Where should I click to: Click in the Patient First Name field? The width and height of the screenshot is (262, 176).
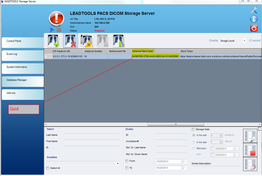[92, 142]
